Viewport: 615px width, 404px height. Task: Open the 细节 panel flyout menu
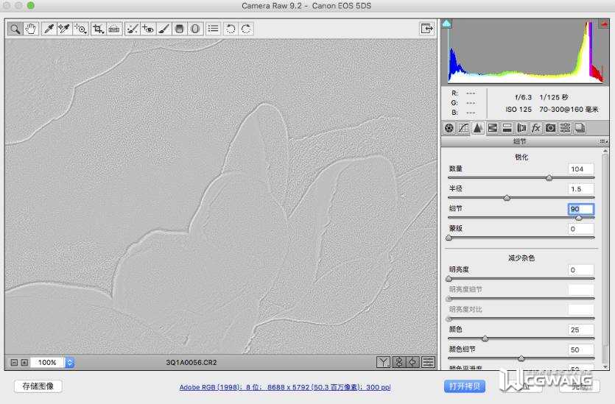pos(604,141)
